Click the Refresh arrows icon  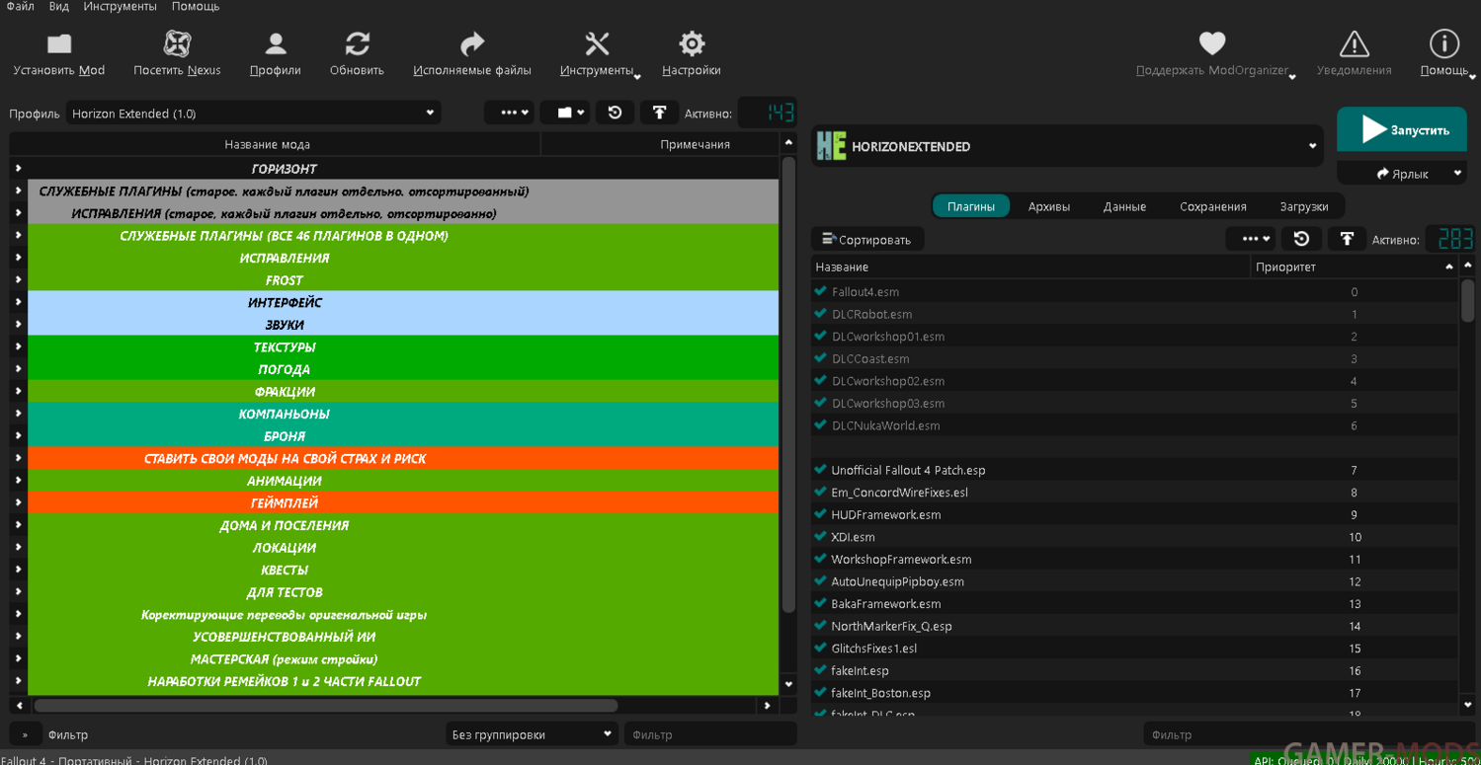357,43
